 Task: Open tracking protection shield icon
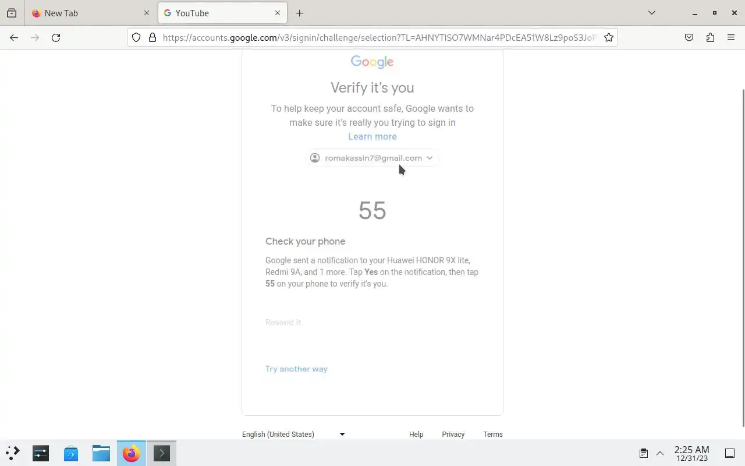136,37
